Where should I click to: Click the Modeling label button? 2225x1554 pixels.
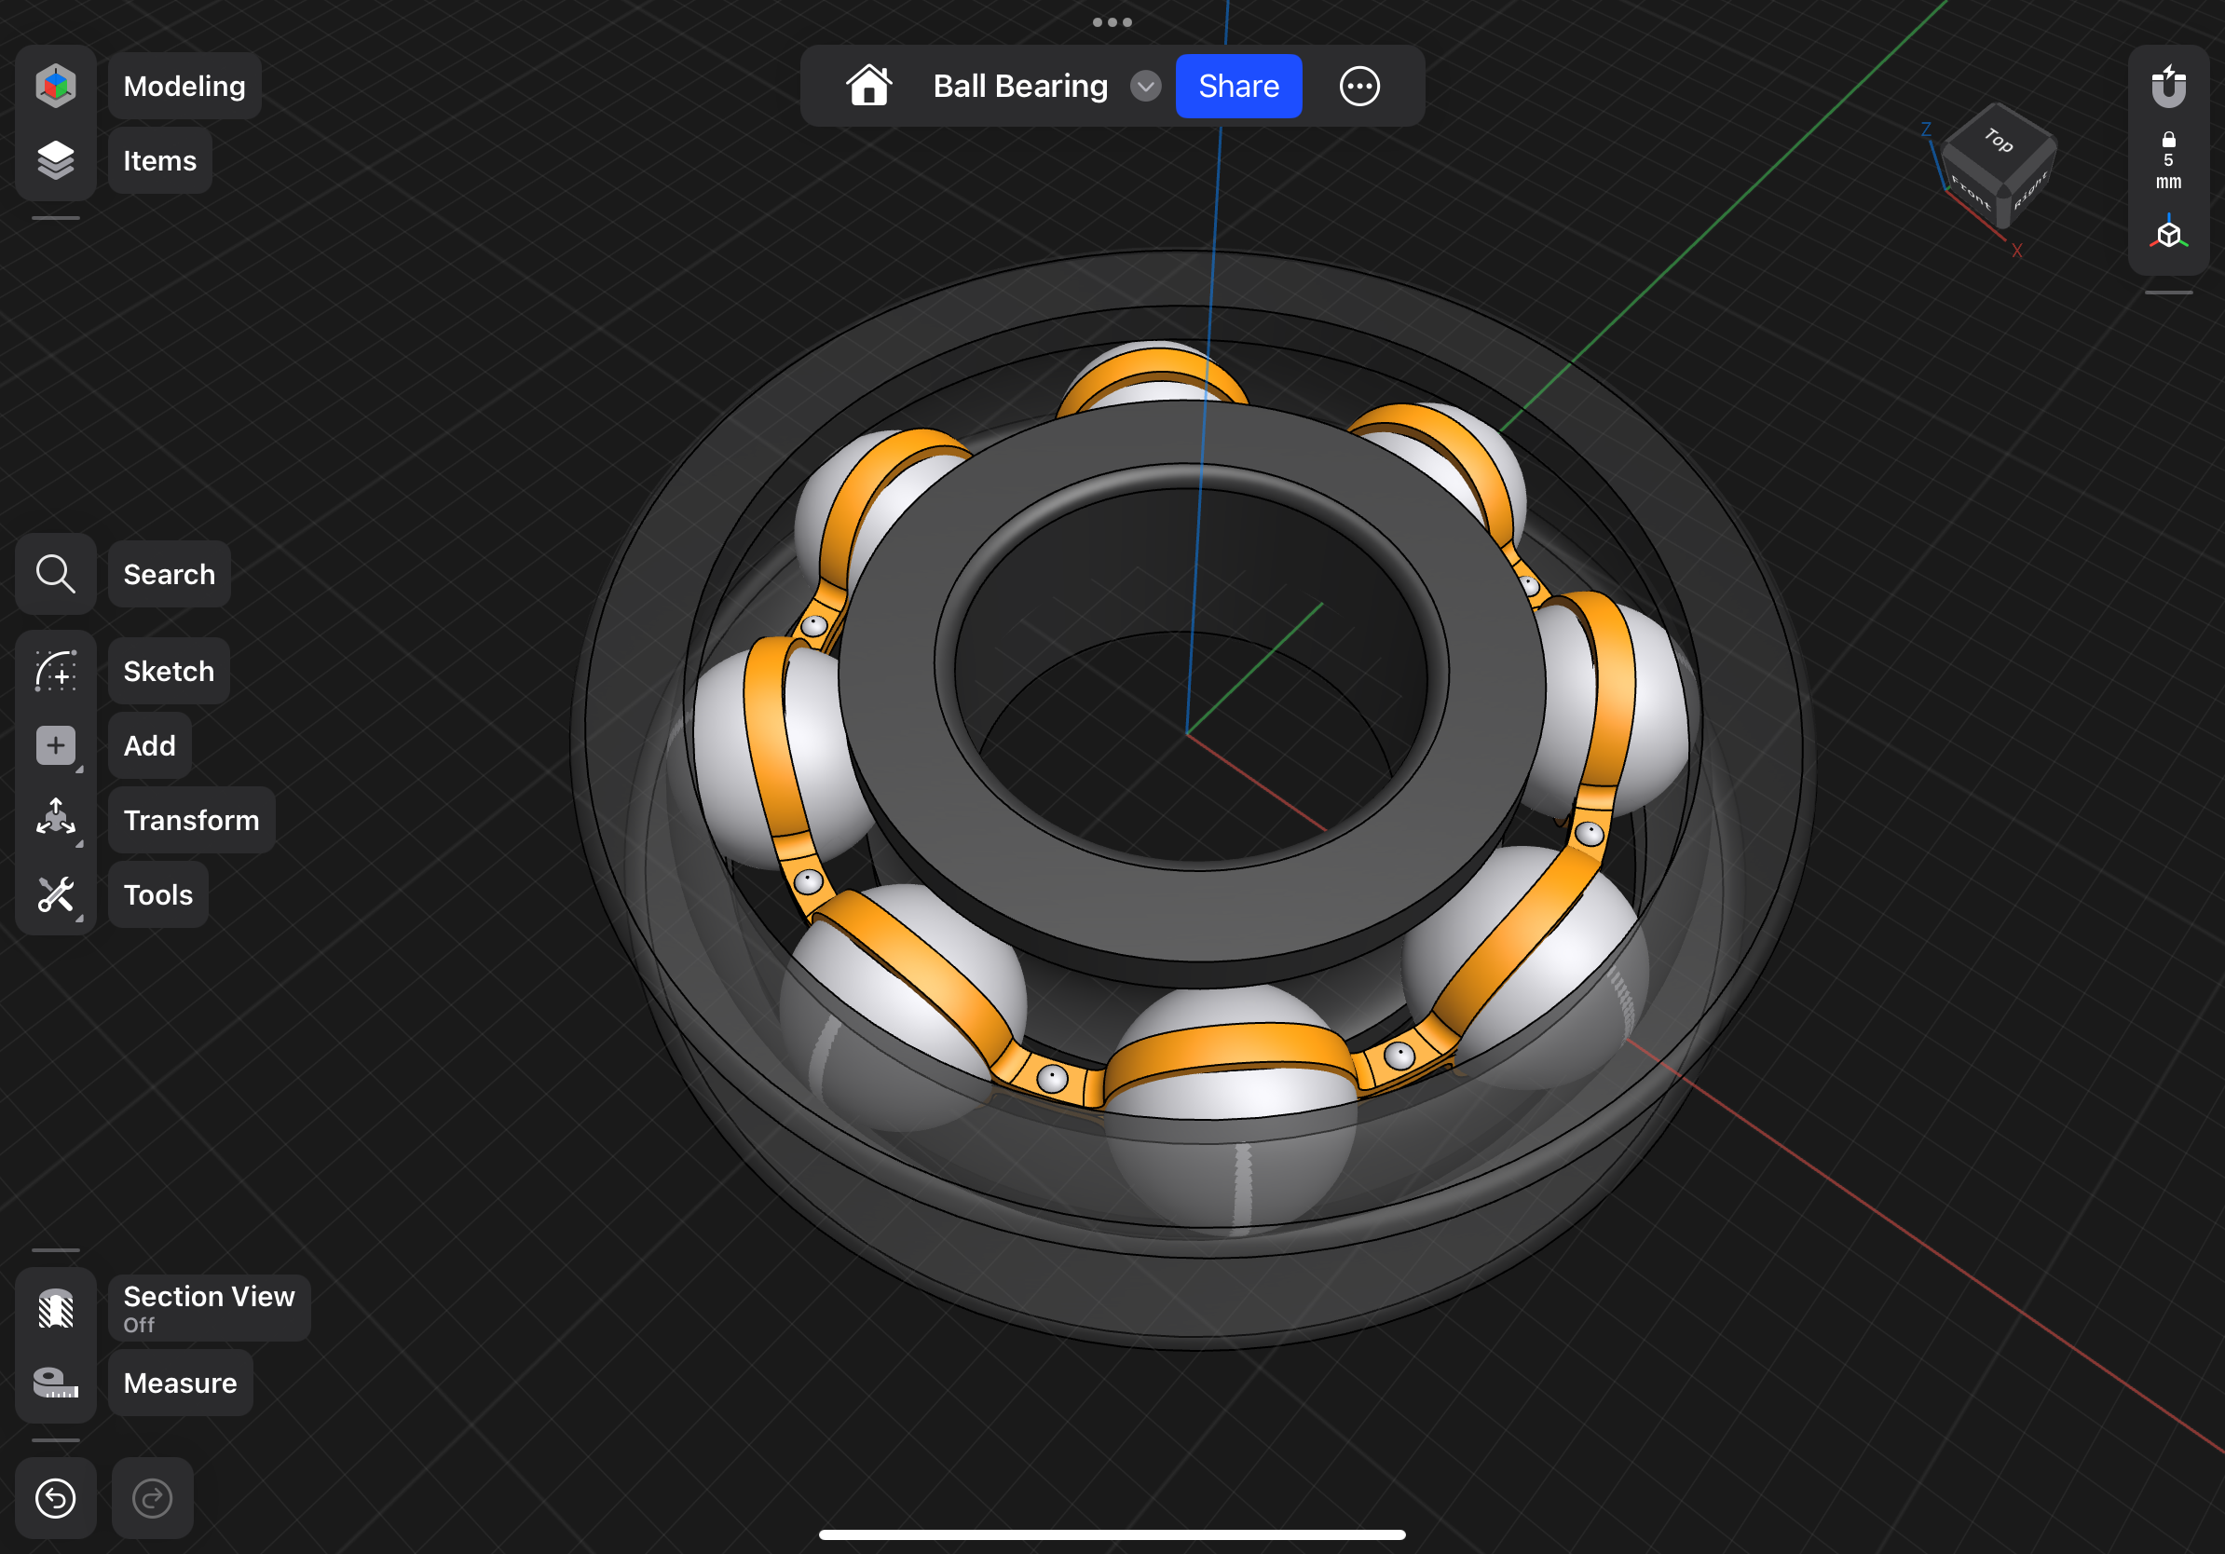184,86
